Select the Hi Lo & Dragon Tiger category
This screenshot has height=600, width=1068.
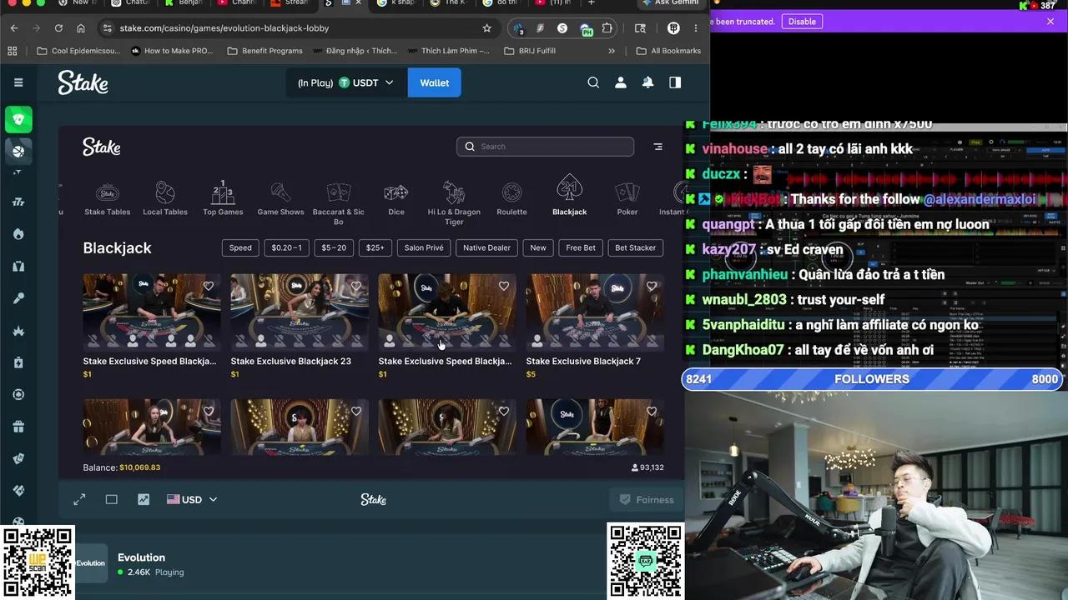(x=454, y=204)
